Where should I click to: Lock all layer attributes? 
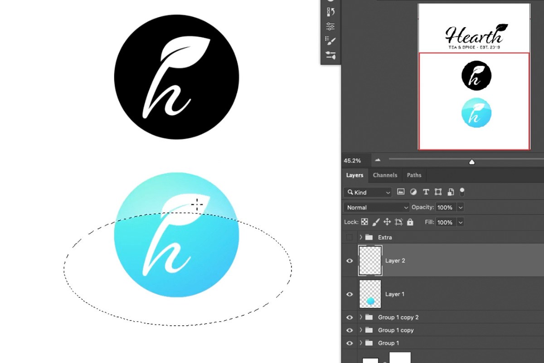click(410, 222)
